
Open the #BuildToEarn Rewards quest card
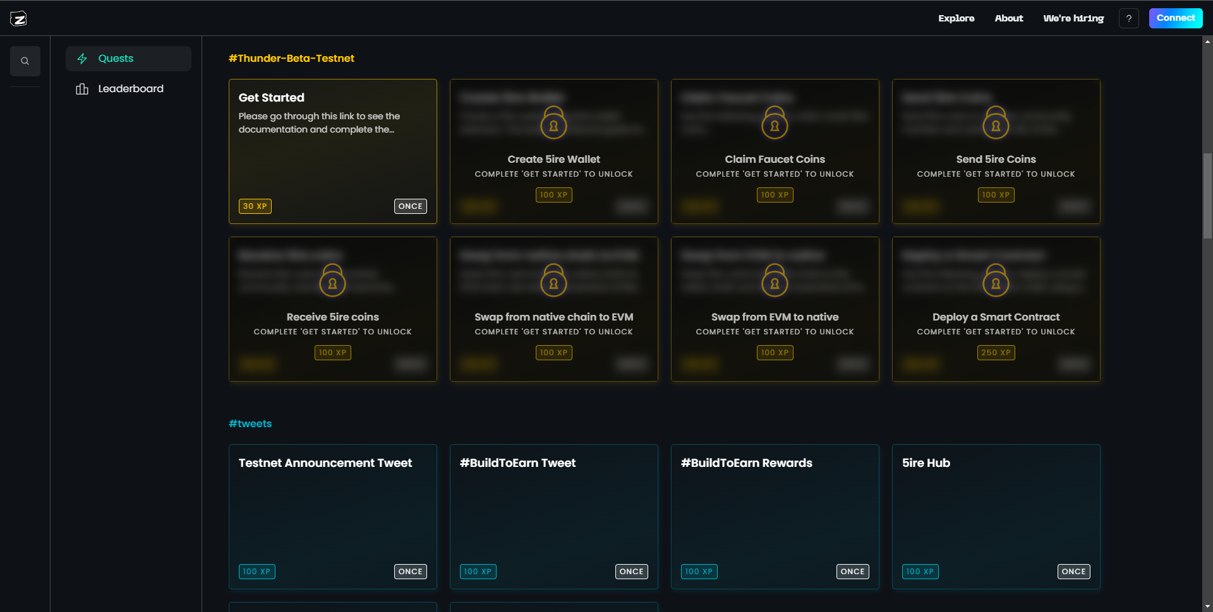775,516
